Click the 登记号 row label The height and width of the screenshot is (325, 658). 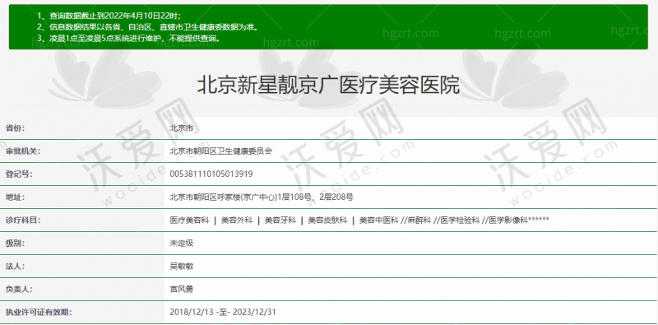click(19, 174)
